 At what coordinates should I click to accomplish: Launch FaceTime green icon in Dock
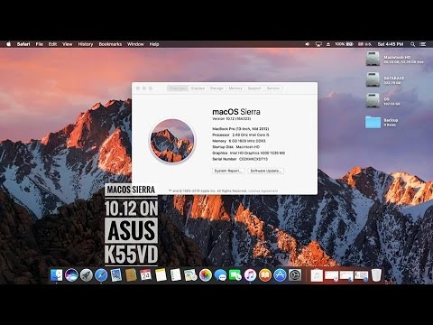[x=235, y=275]
